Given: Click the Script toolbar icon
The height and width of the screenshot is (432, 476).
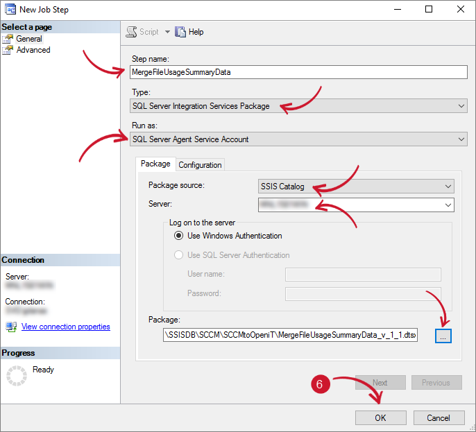Looking at the screenshot, I should point(131,32).
